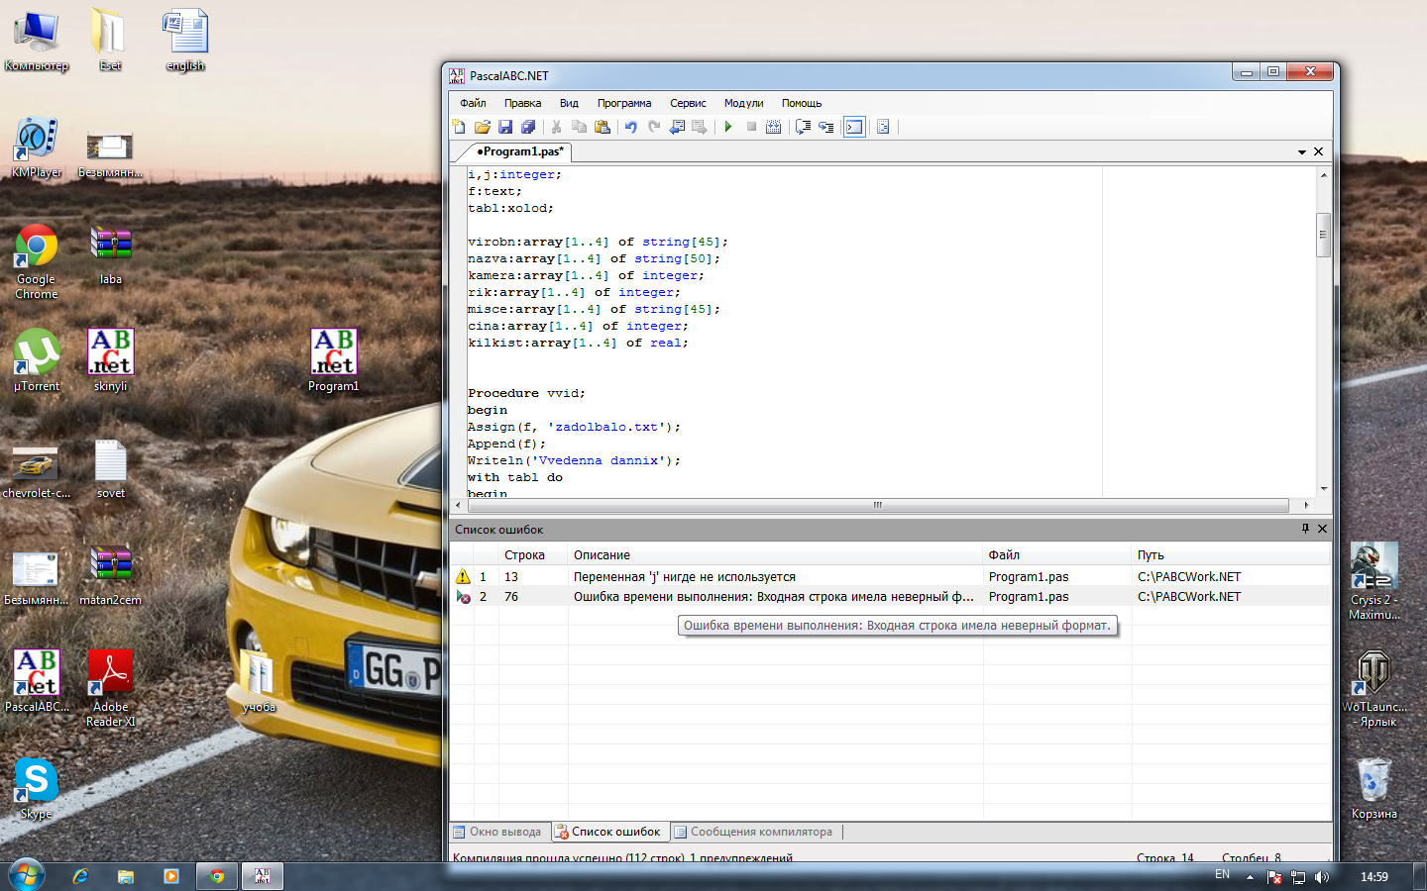Click the Navigate Backward toolbar icon
Screen dimensions: 1427x891
point(678,127)
